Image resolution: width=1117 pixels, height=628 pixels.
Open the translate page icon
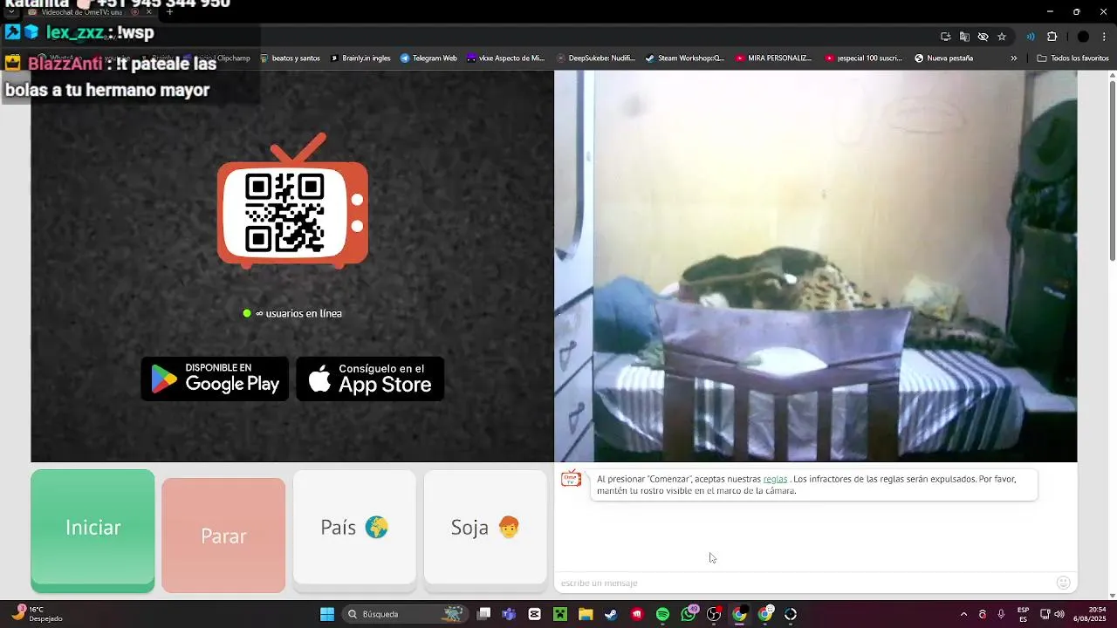964,37
